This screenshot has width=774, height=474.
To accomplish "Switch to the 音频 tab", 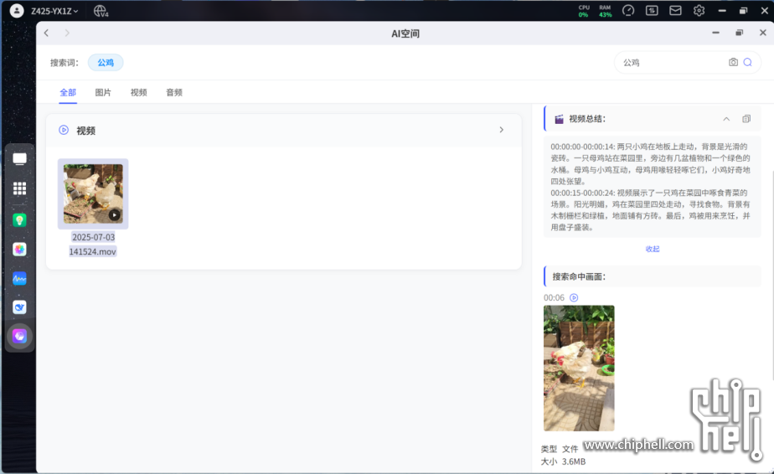I will click(174, 92).
